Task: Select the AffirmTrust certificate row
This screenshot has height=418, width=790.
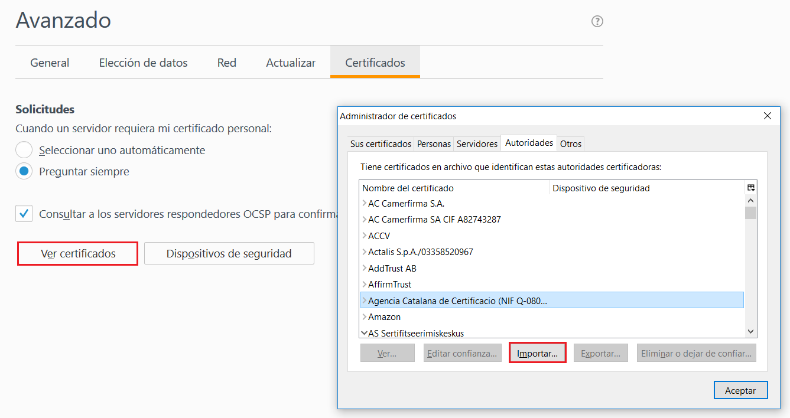Action: coord(389,285)
